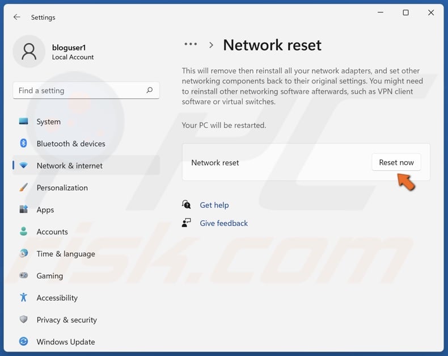The width and height of the screenshot is (448, 356).
Task: Open Accounts settings
Action: [x=86, y=232]
